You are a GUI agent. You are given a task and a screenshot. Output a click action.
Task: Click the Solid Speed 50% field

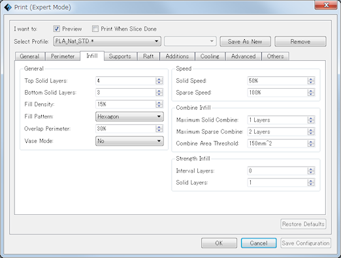tap(278, 81)
